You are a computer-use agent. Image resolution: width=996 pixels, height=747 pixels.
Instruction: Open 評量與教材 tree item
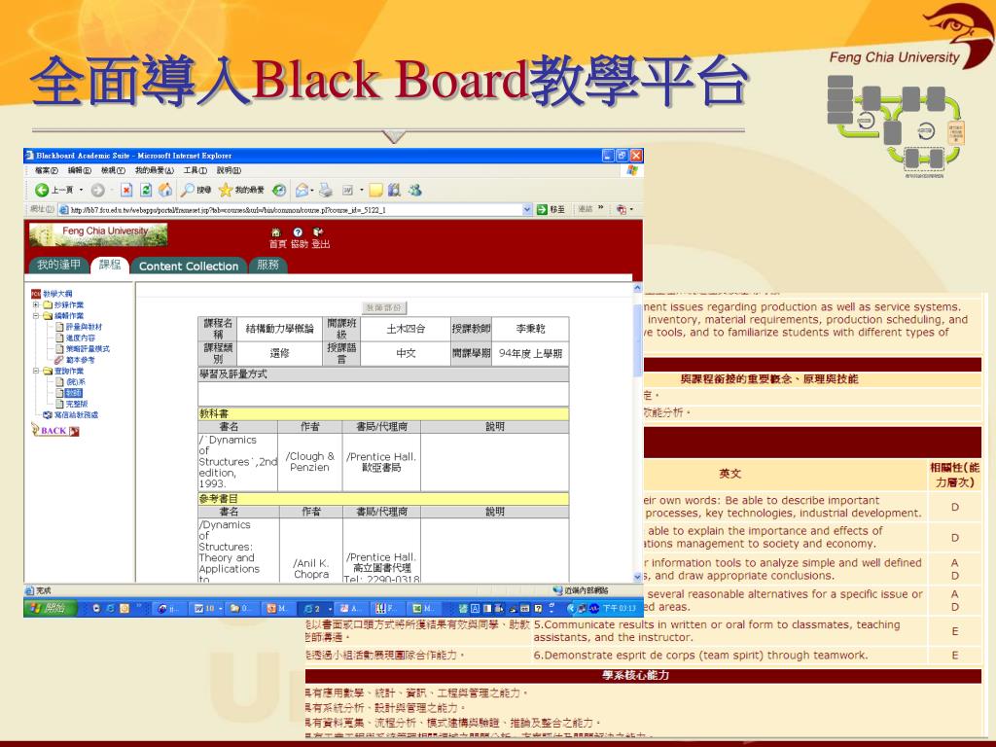(x=79, y=327)
